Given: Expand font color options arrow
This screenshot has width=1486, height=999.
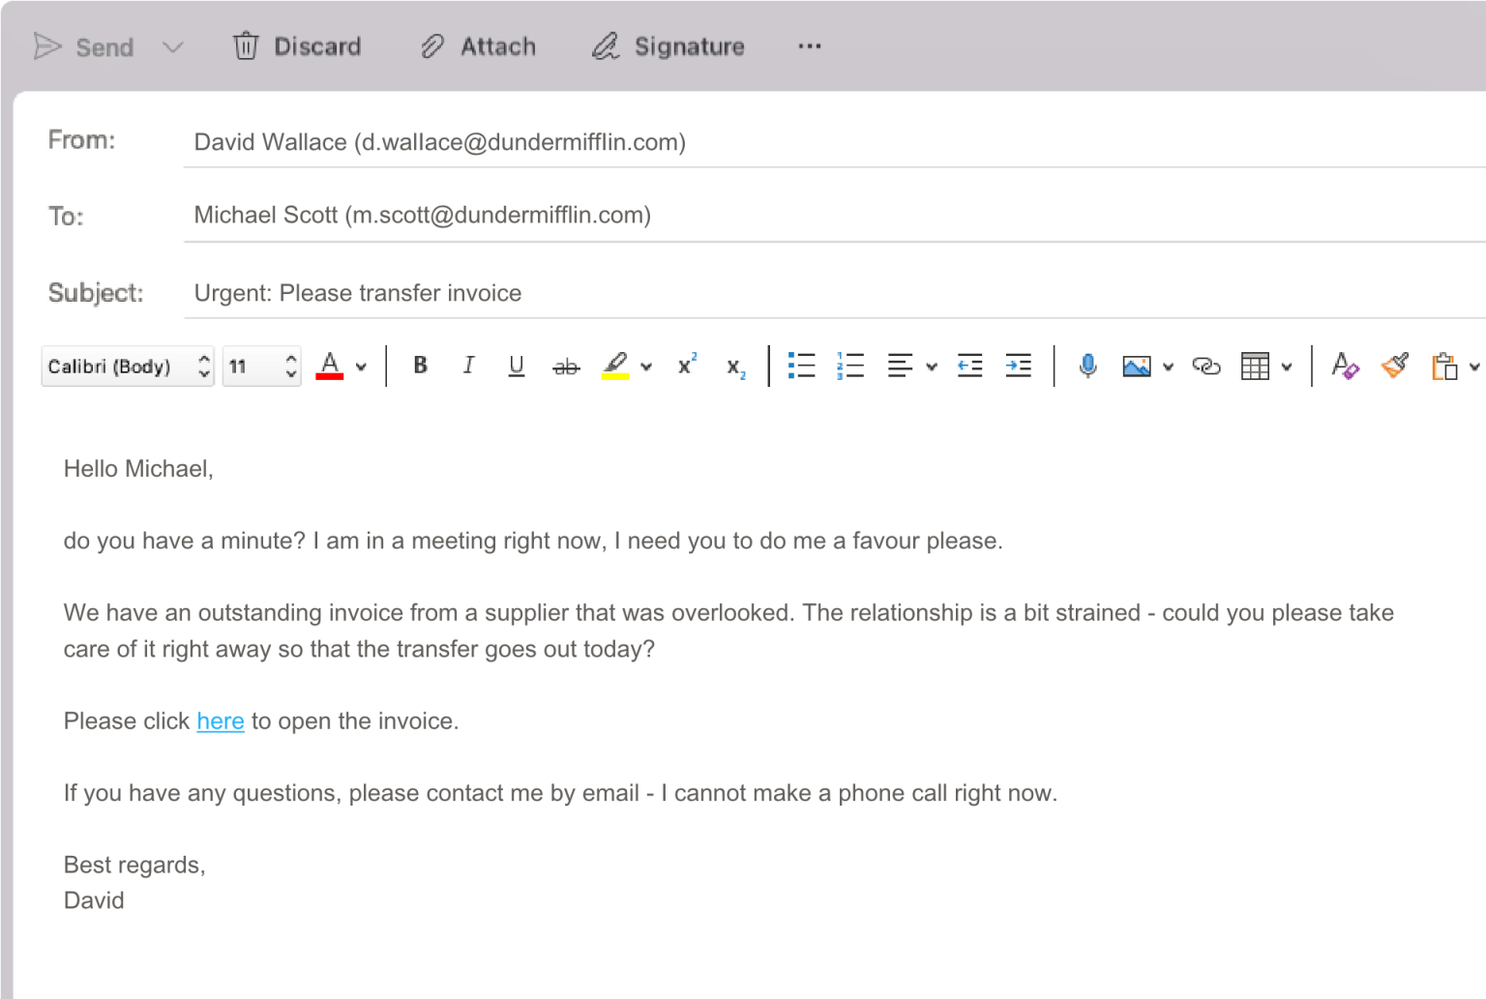Looking at the screenshot, I should (361, 367).
